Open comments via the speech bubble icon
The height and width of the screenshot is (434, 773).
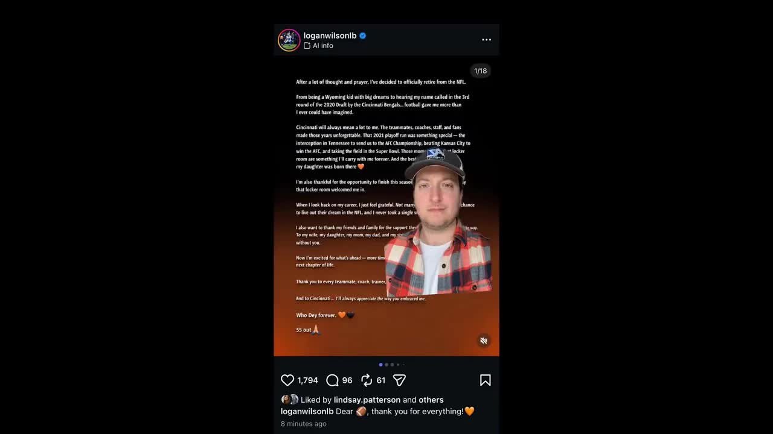332,380
